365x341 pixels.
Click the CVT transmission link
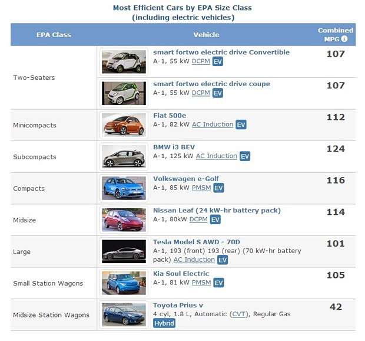click(x=239, y=314)
